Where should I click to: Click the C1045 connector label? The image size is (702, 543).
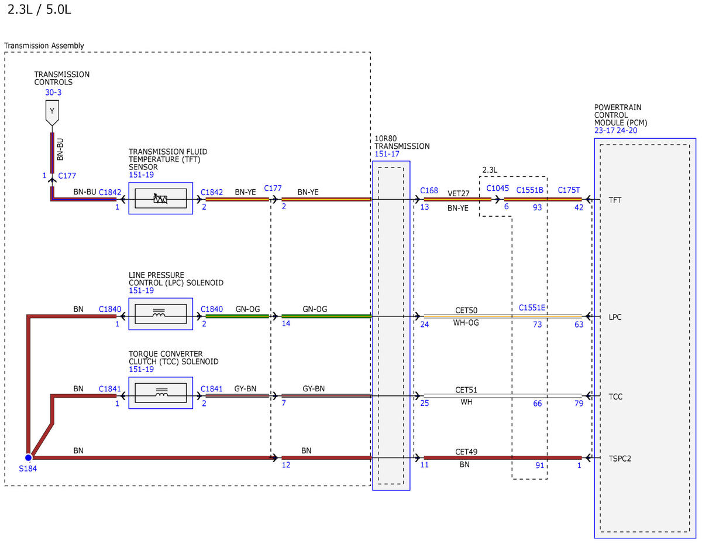497,190
